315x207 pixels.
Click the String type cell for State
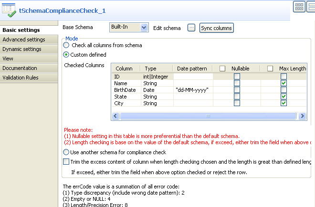point(157,97)
